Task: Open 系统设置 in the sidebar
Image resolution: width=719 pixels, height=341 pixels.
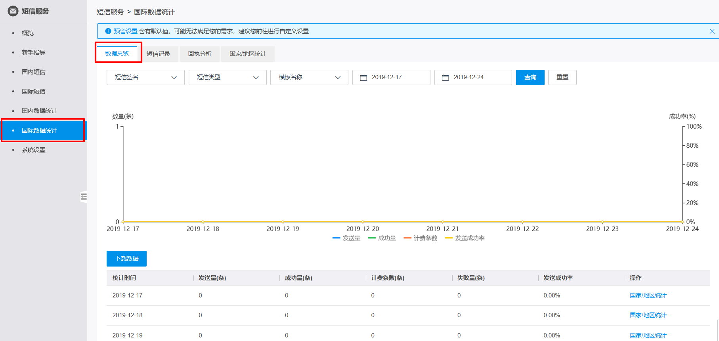Action: click(x=34, y=150)
